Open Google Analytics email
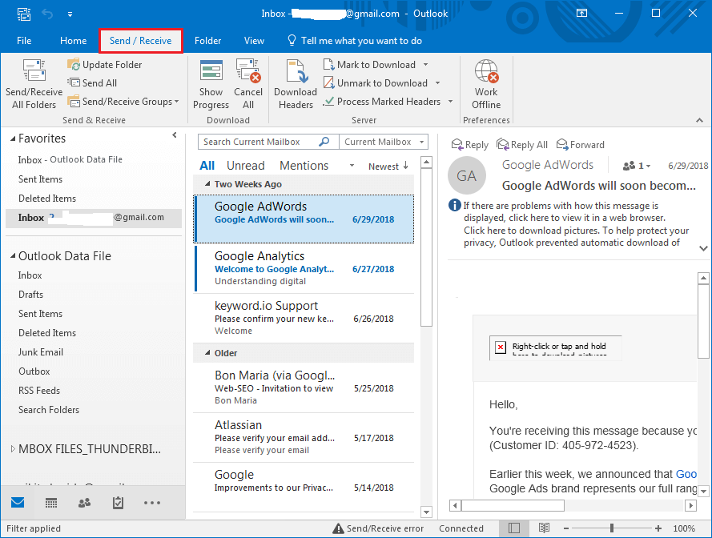 click(304, 268)
